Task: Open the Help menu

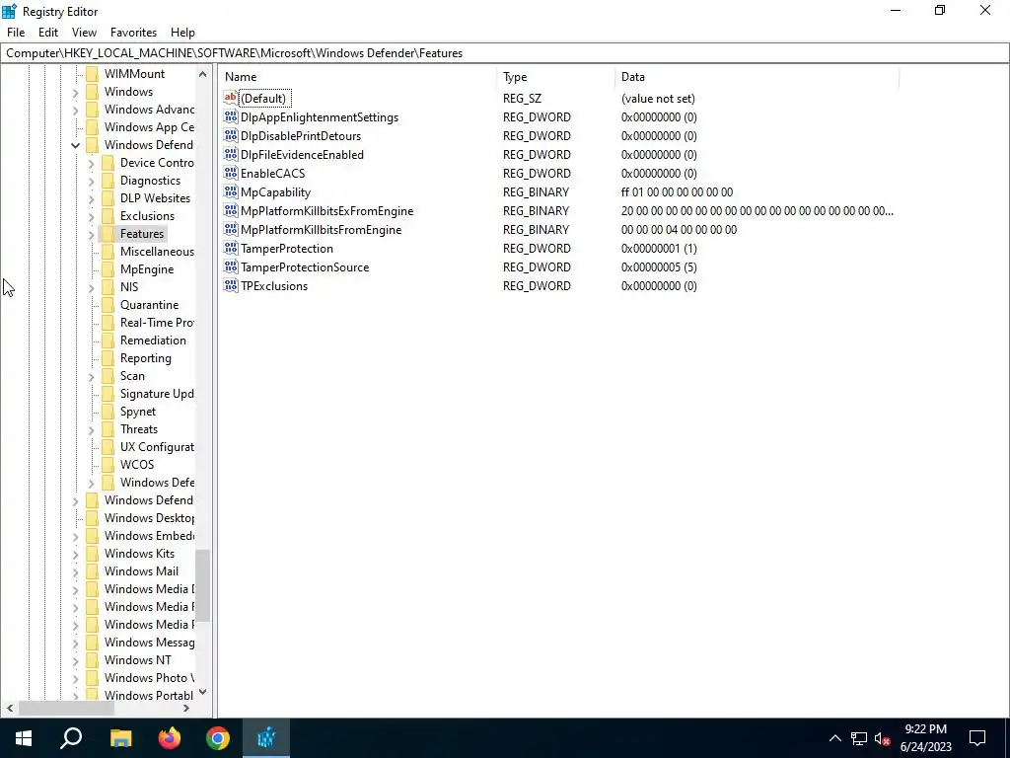Action: 182,33
